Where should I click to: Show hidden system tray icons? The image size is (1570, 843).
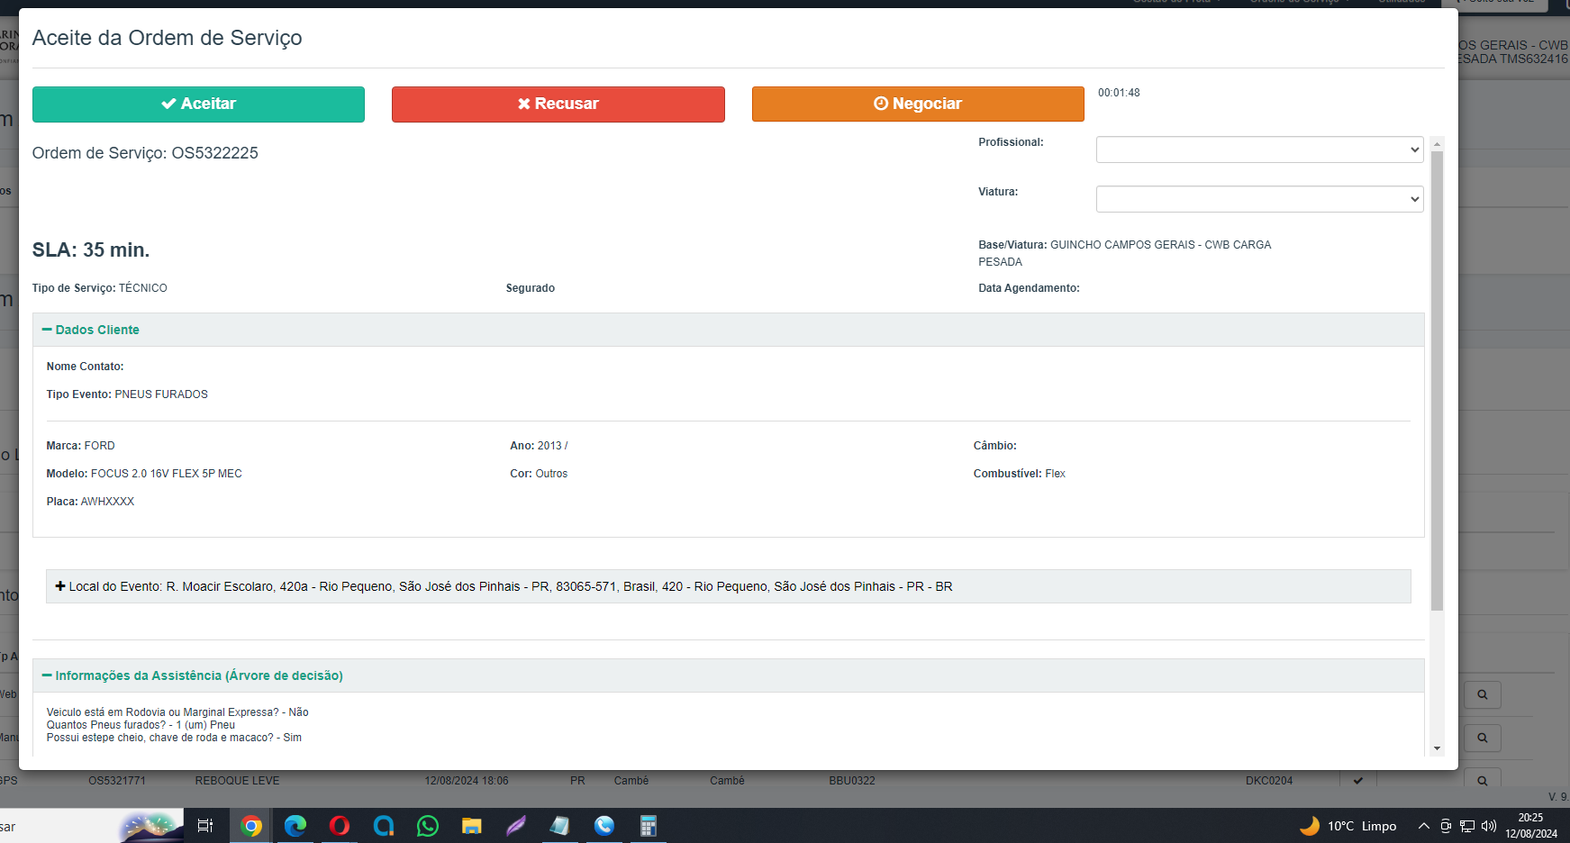(x=1423, y=826)
